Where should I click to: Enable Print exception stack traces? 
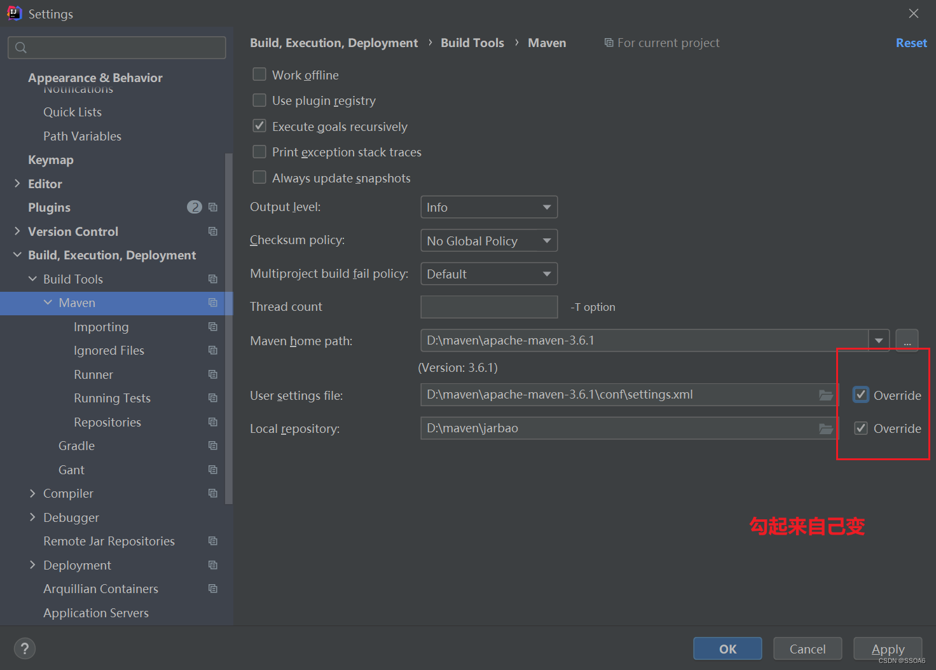point(259,152)
